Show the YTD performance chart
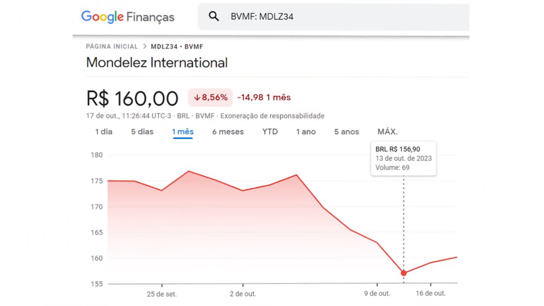The width and height of the screenshot is (544, 306). tap(270, 131)
